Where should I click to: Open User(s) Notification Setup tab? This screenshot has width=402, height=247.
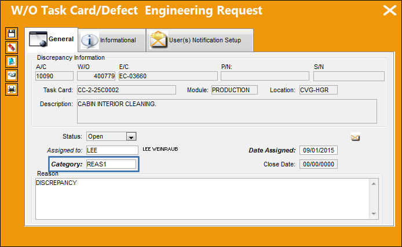[200, 41]
